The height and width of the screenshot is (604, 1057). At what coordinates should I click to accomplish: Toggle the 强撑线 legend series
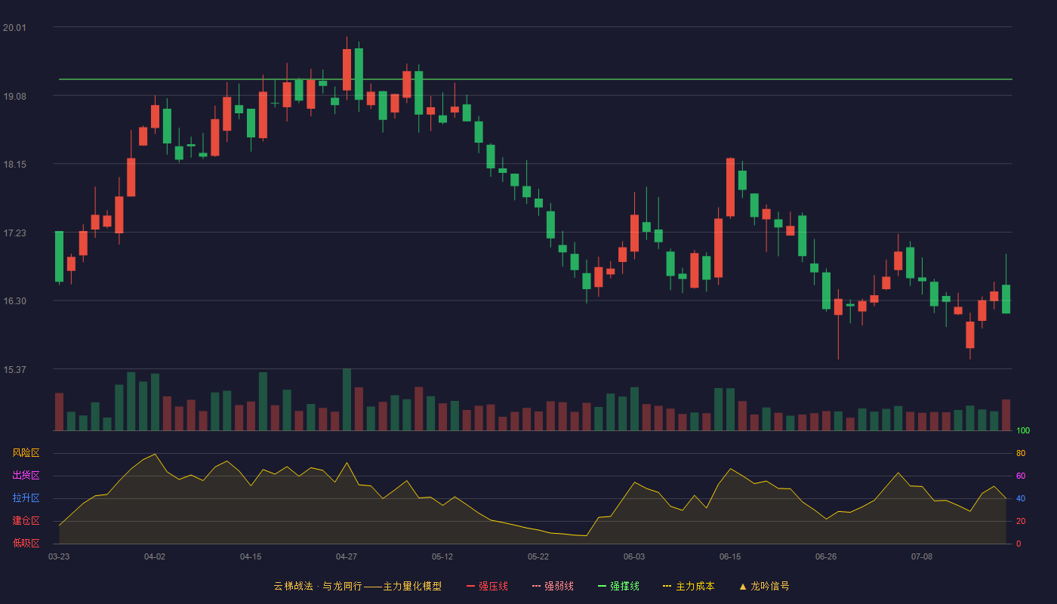click(618, 586)
